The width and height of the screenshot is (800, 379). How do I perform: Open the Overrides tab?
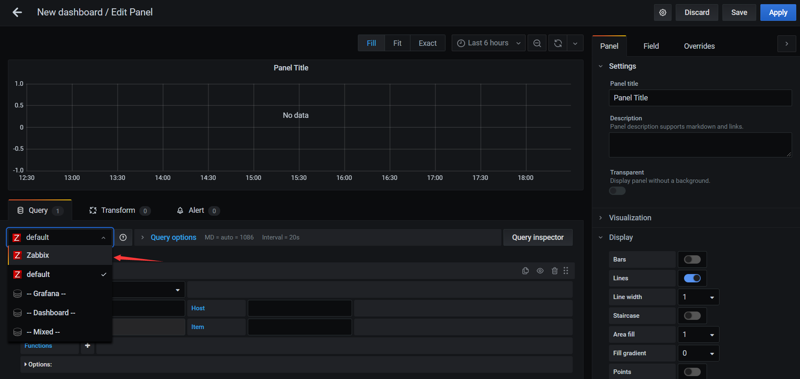click(699, 46)
